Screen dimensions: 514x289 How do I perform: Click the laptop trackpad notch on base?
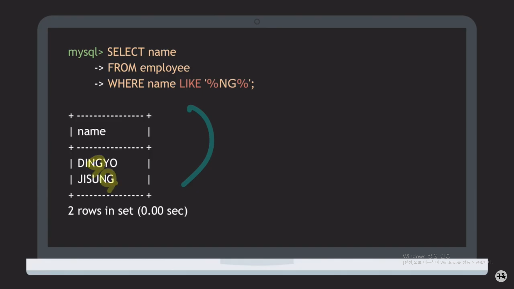[257, 262]
